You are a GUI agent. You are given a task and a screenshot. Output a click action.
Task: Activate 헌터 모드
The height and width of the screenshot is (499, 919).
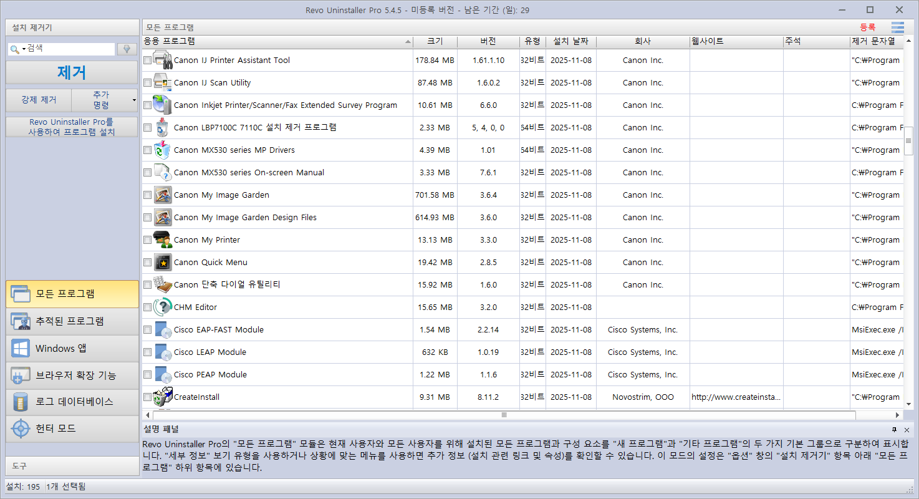[x=72, y=429]
